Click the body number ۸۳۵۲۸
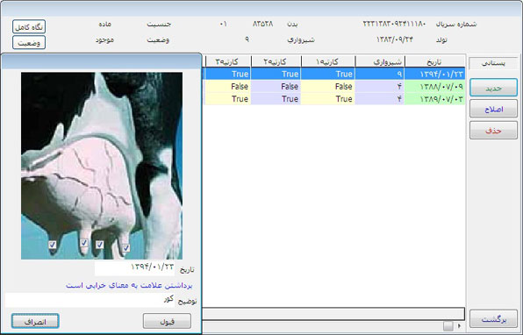Screen dimensions: 523x335 [263, 24]
